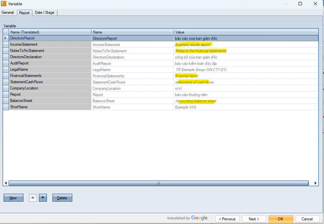Select LegalName translated name cell

point(50,70)
